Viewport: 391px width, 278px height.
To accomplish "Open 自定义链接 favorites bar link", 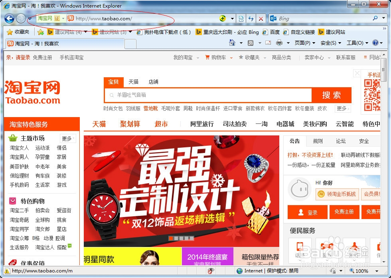I will pos(299,32).
